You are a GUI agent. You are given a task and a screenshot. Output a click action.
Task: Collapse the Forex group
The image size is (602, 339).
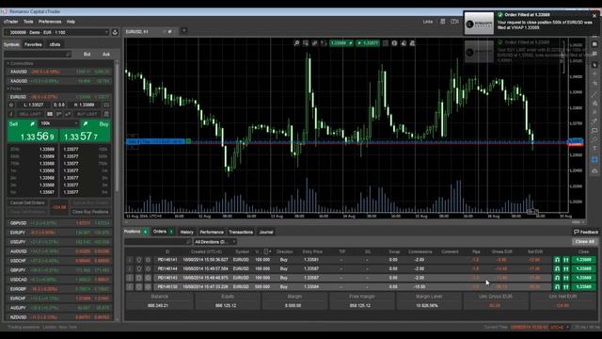[8, 89]
